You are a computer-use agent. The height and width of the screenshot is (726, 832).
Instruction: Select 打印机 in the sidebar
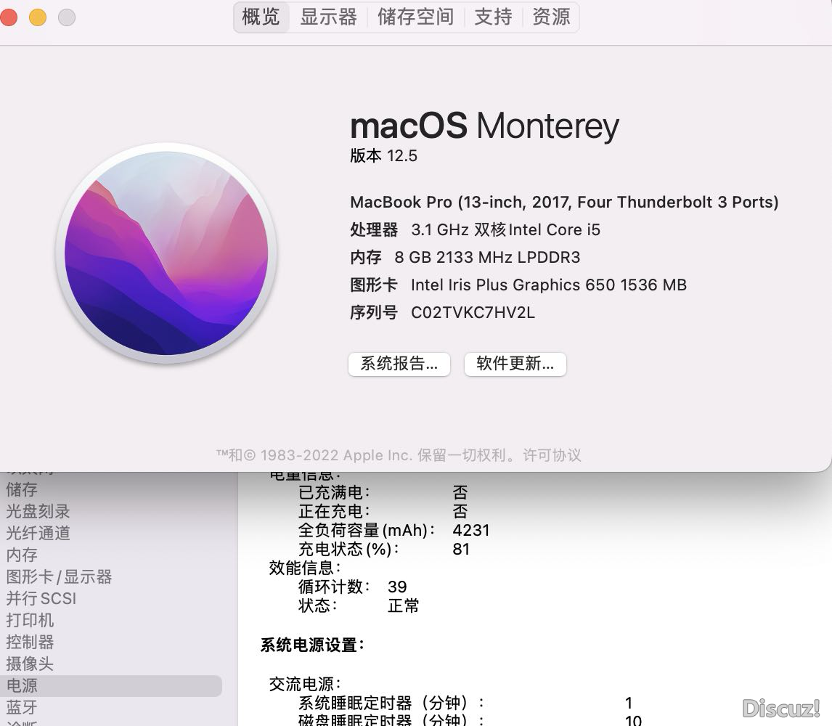click(30, 620)
